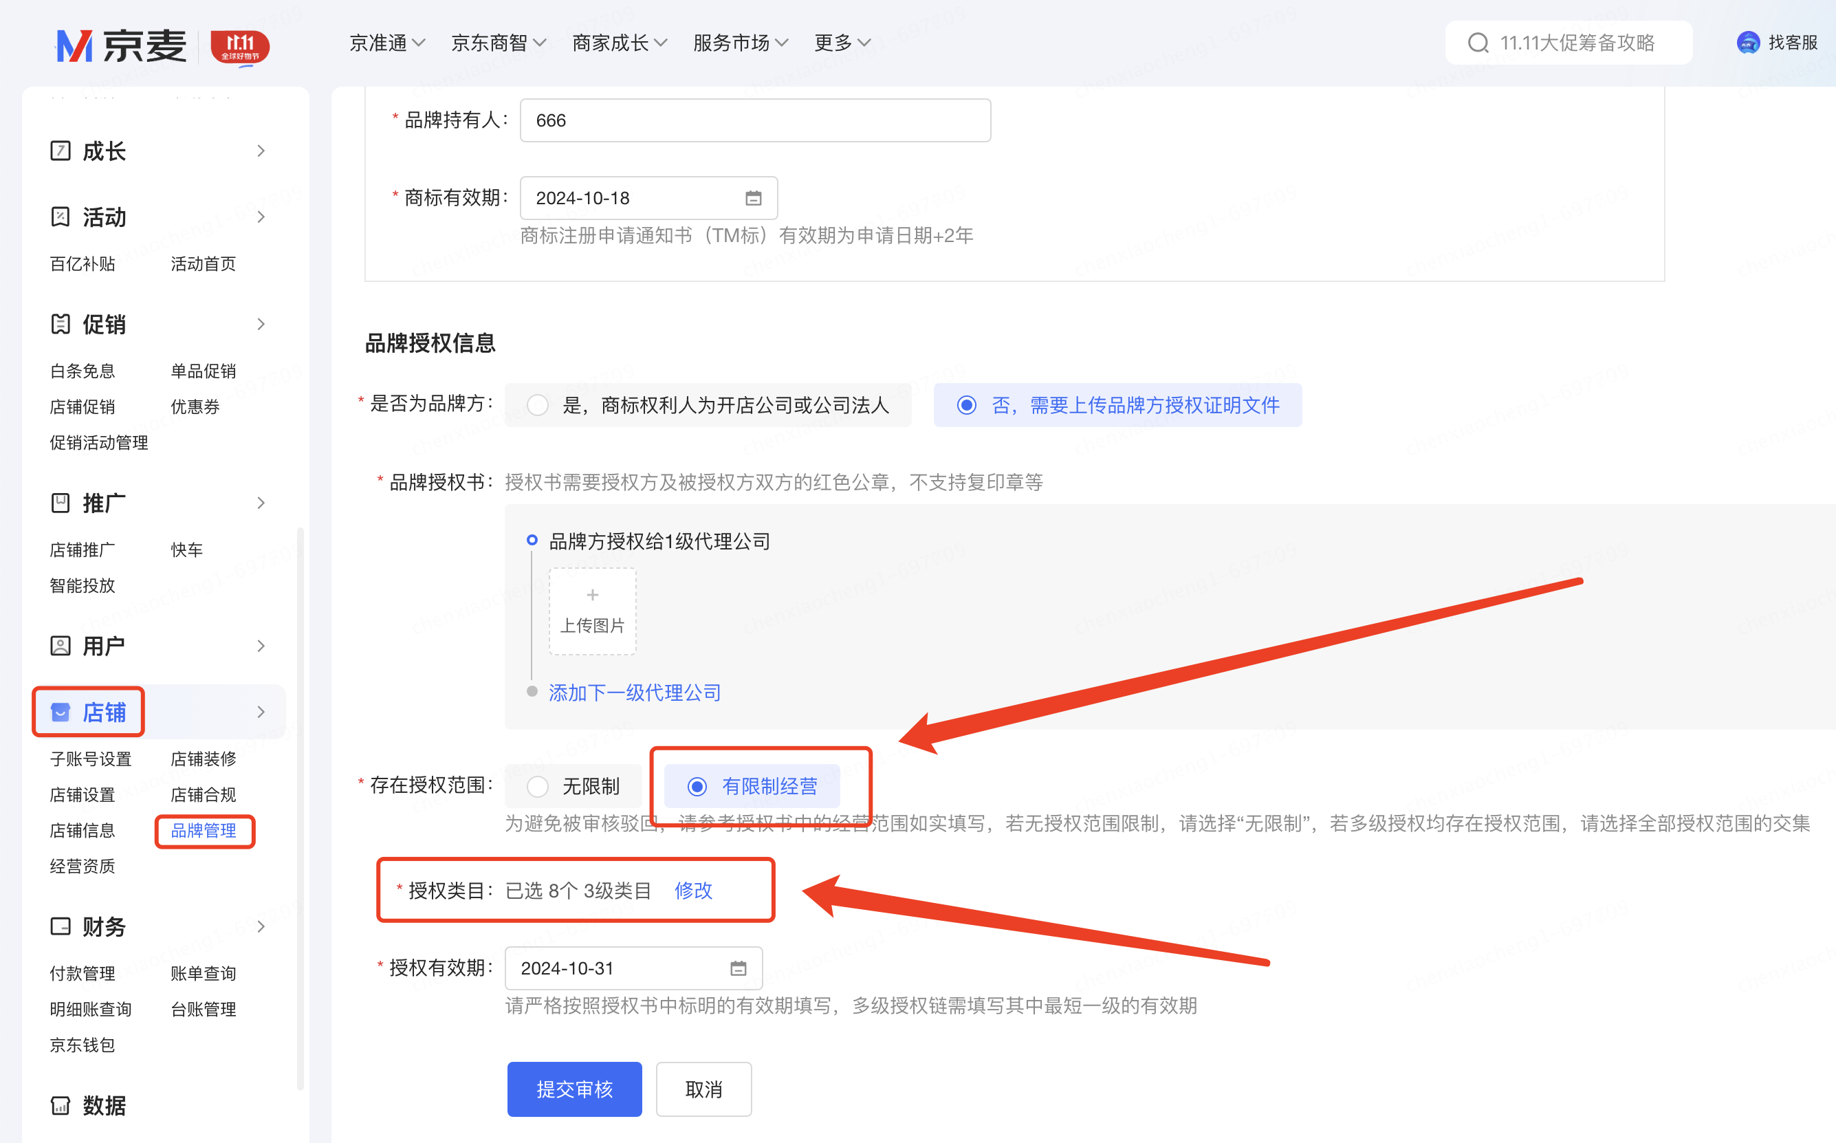
Task: Click the 提交审核 button
Action: pyautogui.click(x=574, y=1089)
